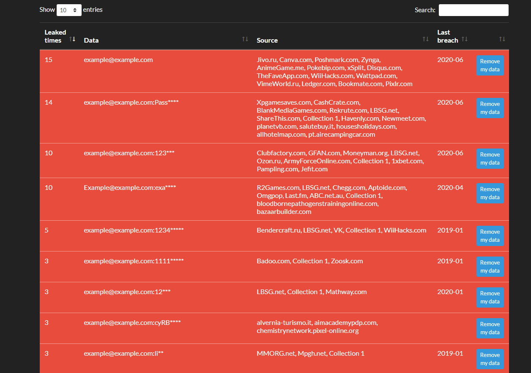
Task: Select the example@example.com:cyRB**** data cell
Action: coord(132,322)
